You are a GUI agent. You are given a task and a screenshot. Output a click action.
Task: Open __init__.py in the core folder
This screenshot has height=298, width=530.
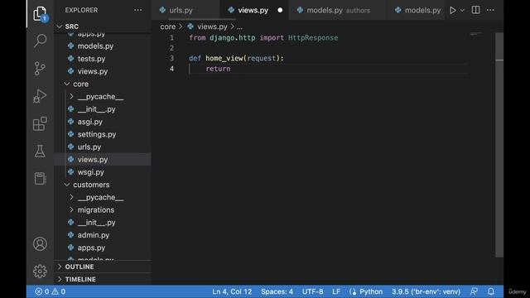(96, 109)
